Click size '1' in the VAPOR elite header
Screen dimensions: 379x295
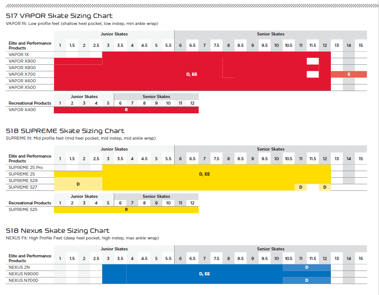click(x=60, y=46)
